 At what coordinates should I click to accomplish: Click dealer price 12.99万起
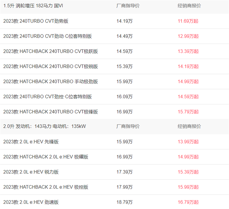coord(188,36)
